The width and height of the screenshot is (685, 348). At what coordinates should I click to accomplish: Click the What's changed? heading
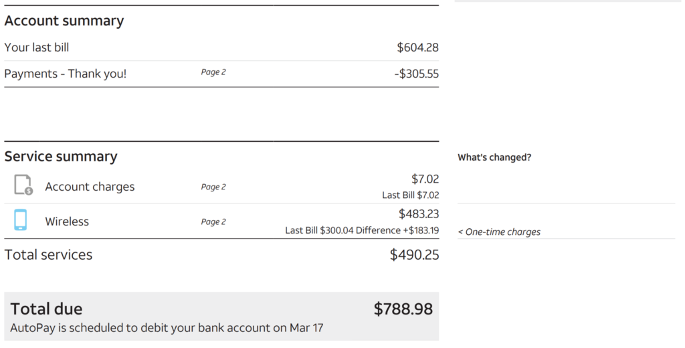(x=494, y=157)
